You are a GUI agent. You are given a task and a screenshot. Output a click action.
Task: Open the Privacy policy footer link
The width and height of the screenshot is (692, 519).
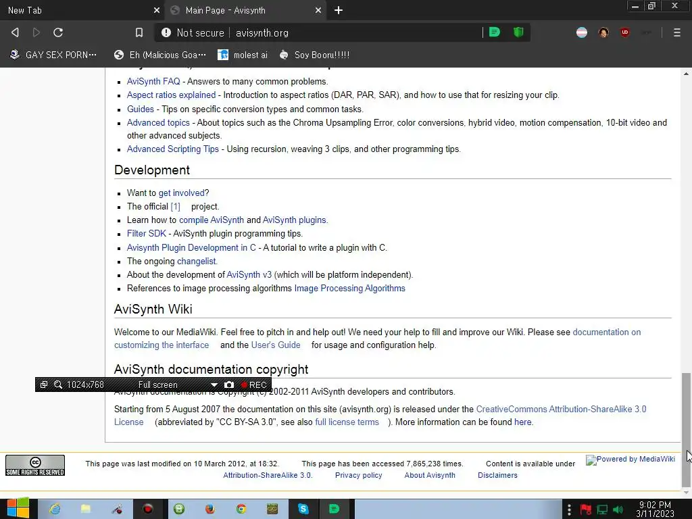(x=358, y=475)
